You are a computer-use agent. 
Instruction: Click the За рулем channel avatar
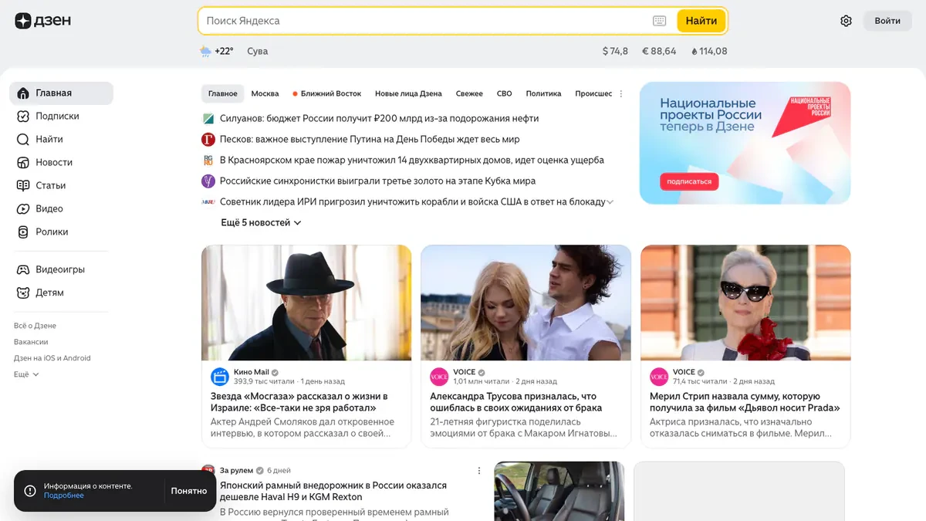coord(208,470)
